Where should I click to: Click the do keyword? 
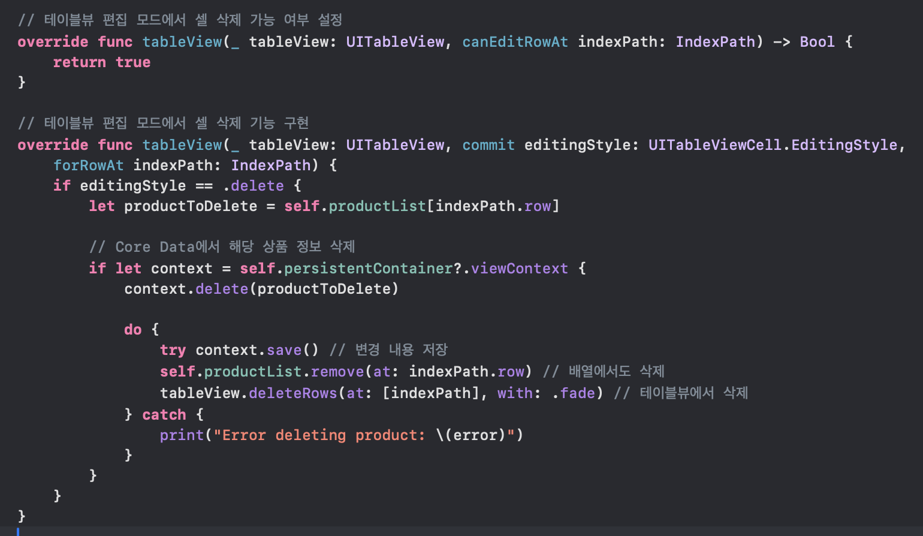(133, 330)
